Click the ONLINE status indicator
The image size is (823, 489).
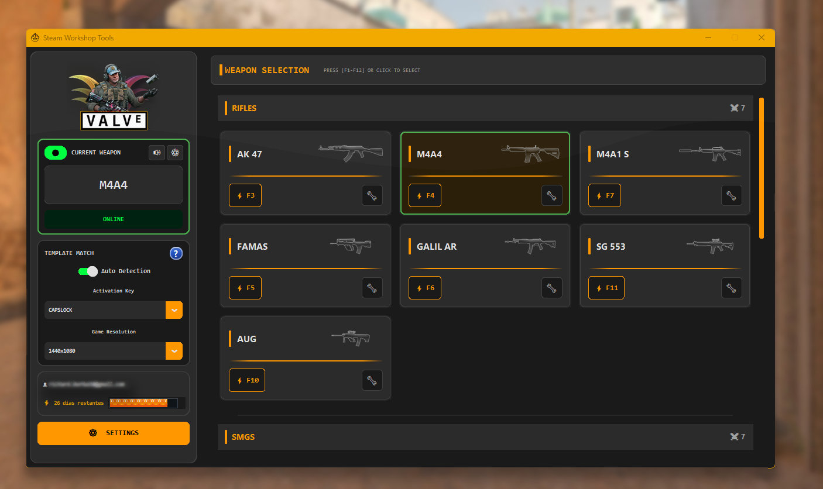click(x=113, y=219)
